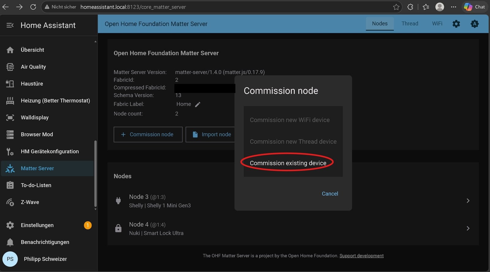Viewport: 490px width, 272px height.
Task: Click the Shelly plug icon for Node 3
Action: click(118, 201)
